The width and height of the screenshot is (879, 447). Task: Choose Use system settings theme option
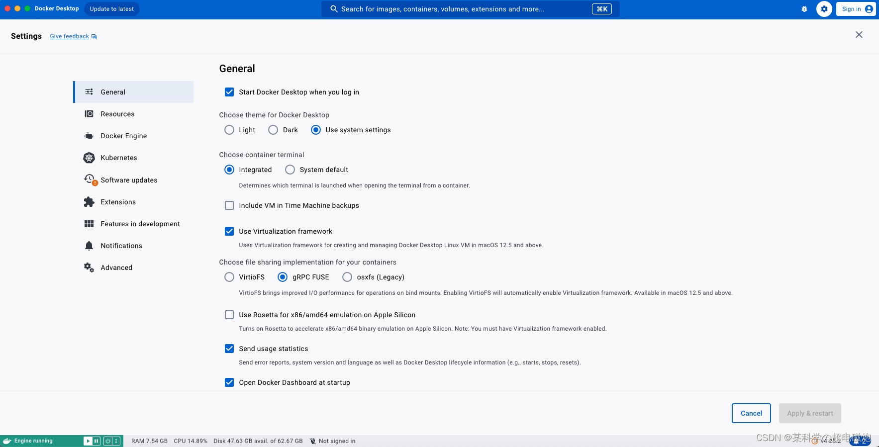tap(316, 130)
